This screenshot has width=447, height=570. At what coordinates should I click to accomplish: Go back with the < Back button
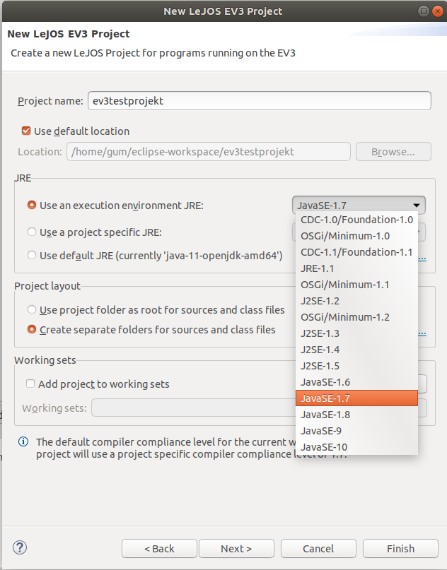(159, 548)
